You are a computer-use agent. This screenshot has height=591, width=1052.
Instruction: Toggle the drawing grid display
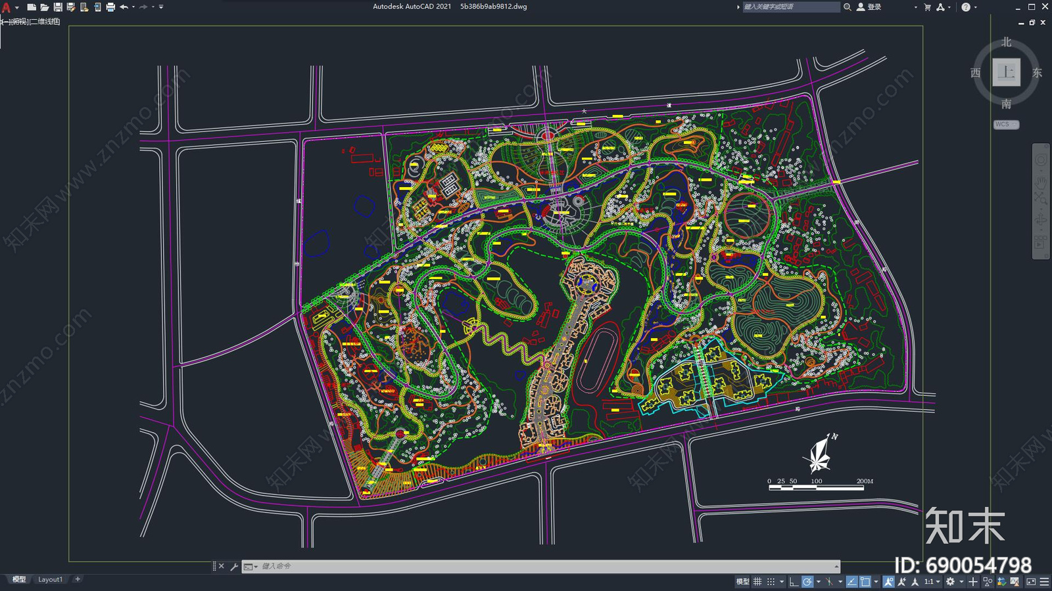coord(757,582)
